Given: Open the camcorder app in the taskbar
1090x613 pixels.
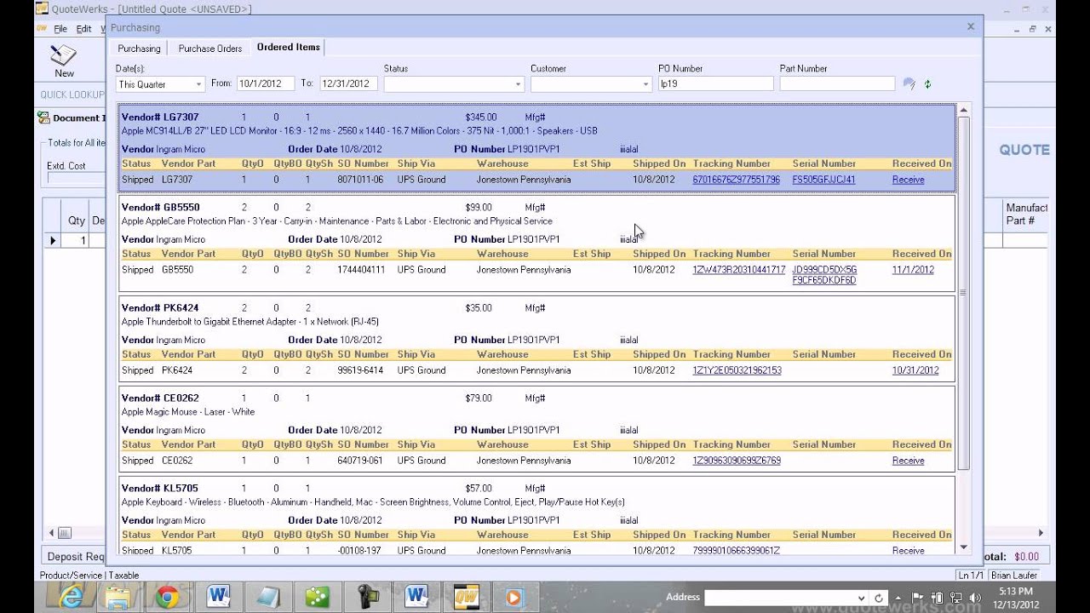Looking at the screenshot, I should (x=368, y=597).
